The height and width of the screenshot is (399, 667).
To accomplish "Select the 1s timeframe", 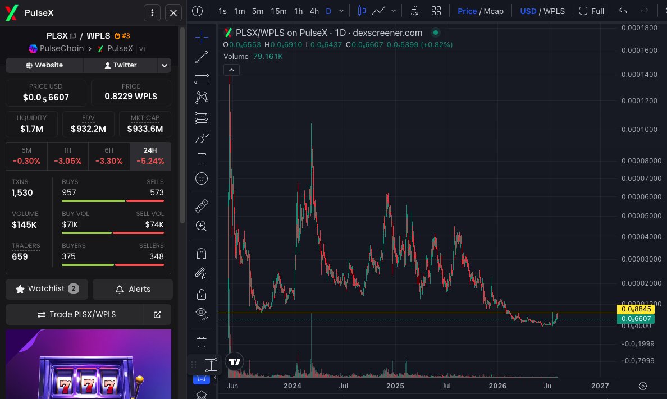I will (222, 11).
